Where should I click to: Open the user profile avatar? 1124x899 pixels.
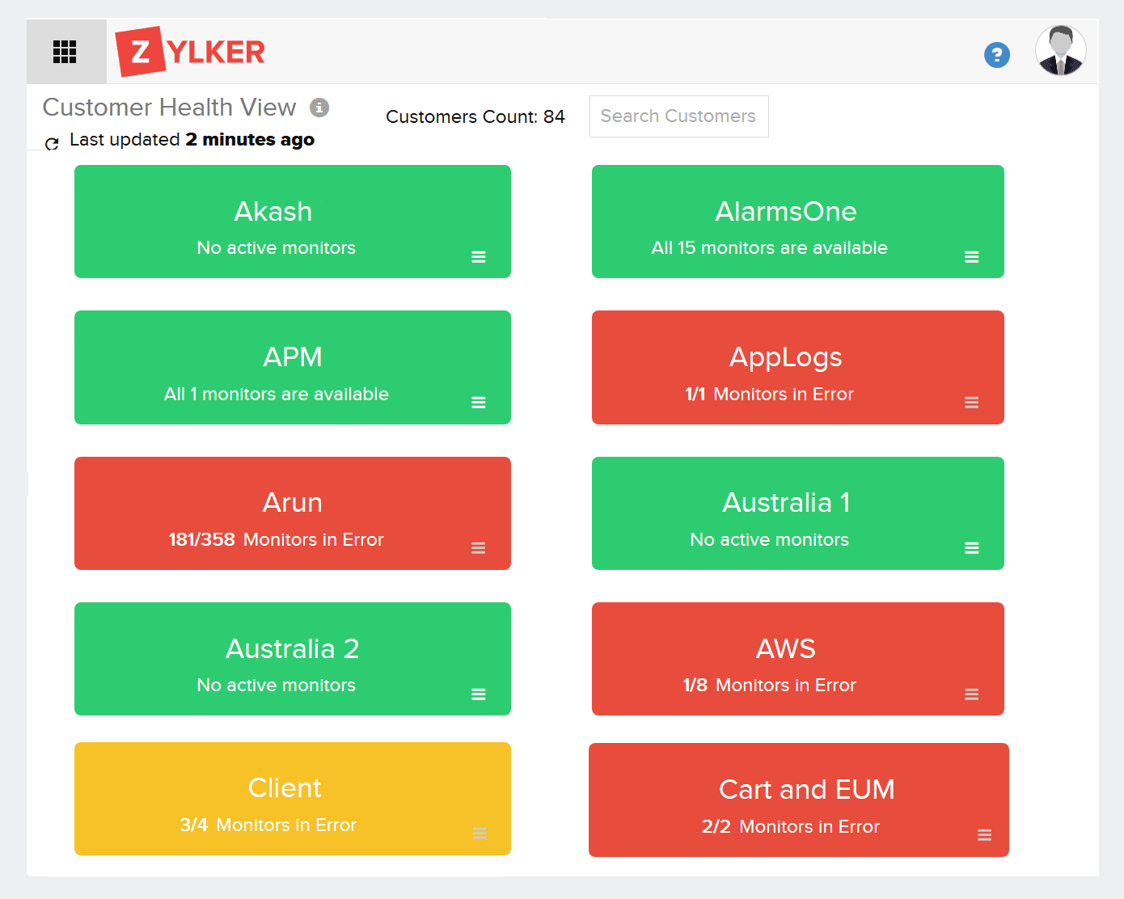pos(1060,51)
